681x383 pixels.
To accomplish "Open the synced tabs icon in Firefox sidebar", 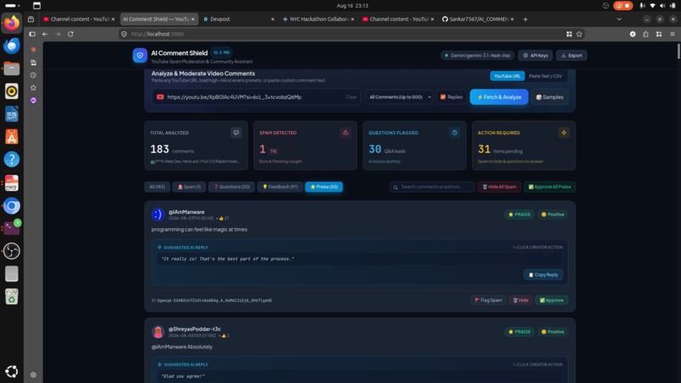I will 33,63.
